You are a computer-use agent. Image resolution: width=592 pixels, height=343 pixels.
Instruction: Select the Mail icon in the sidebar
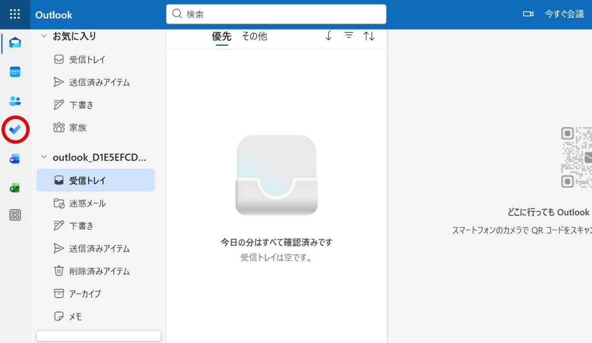click(x=15, y=42)
